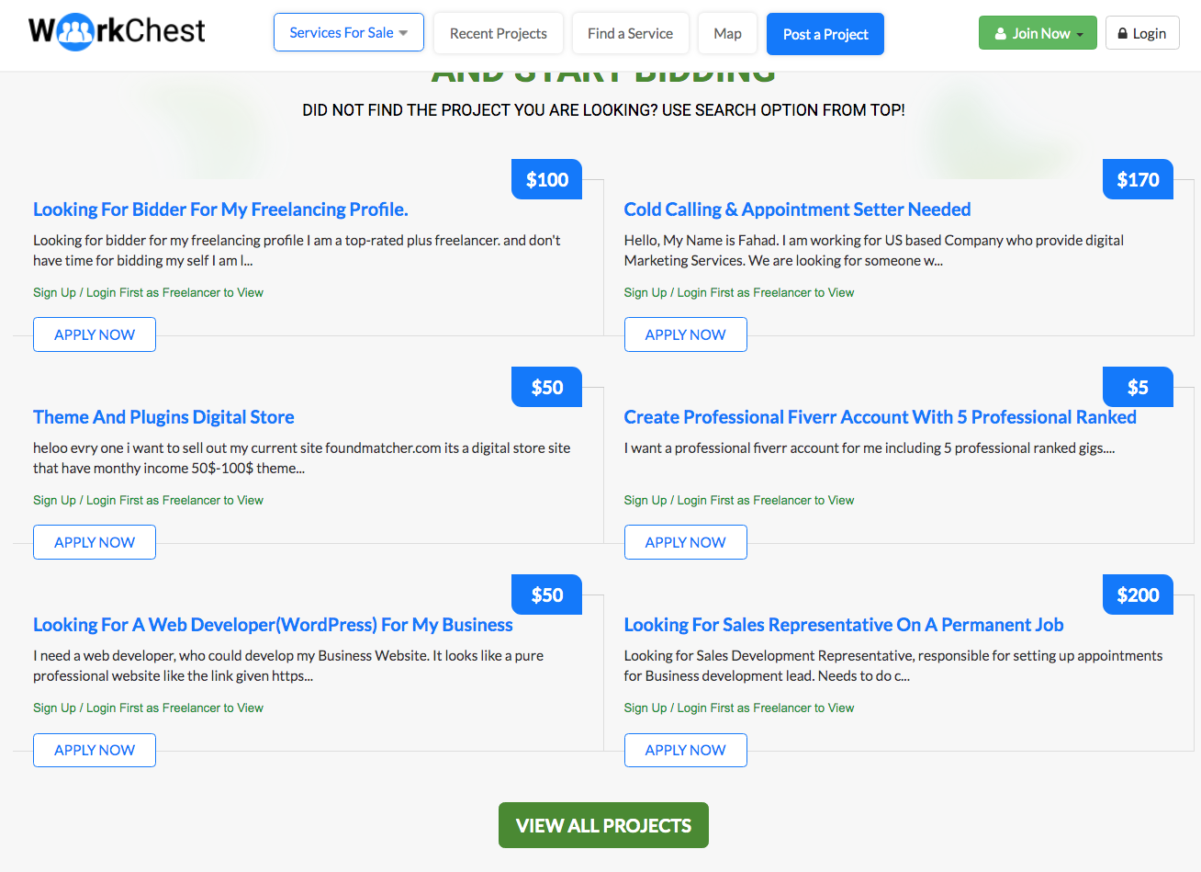The height and width of the screenshot is (872, 1201).
Task: Go to Recent Projects tab
Action: click(498, 34)
